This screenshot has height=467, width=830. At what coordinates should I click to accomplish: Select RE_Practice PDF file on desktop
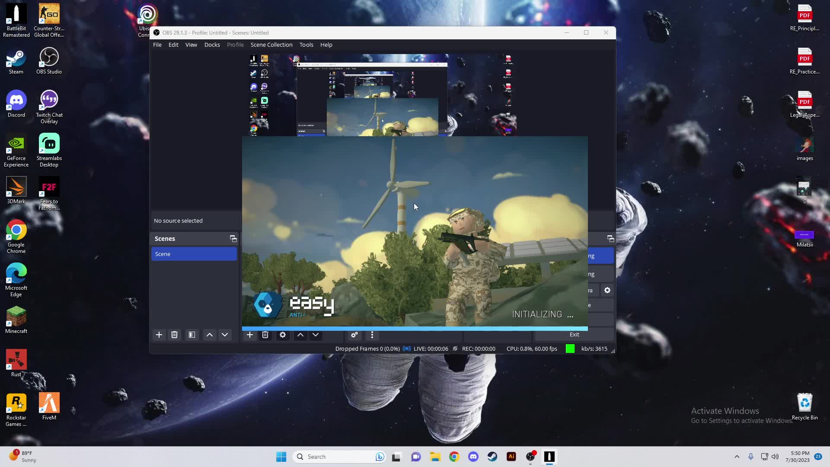pos(804,61)
